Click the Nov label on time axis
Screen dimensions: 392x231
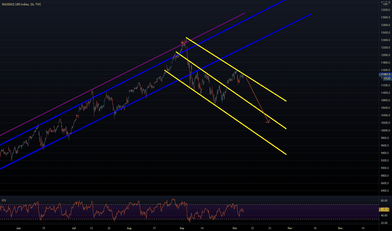pyautogui.click(x=290, y=228)
